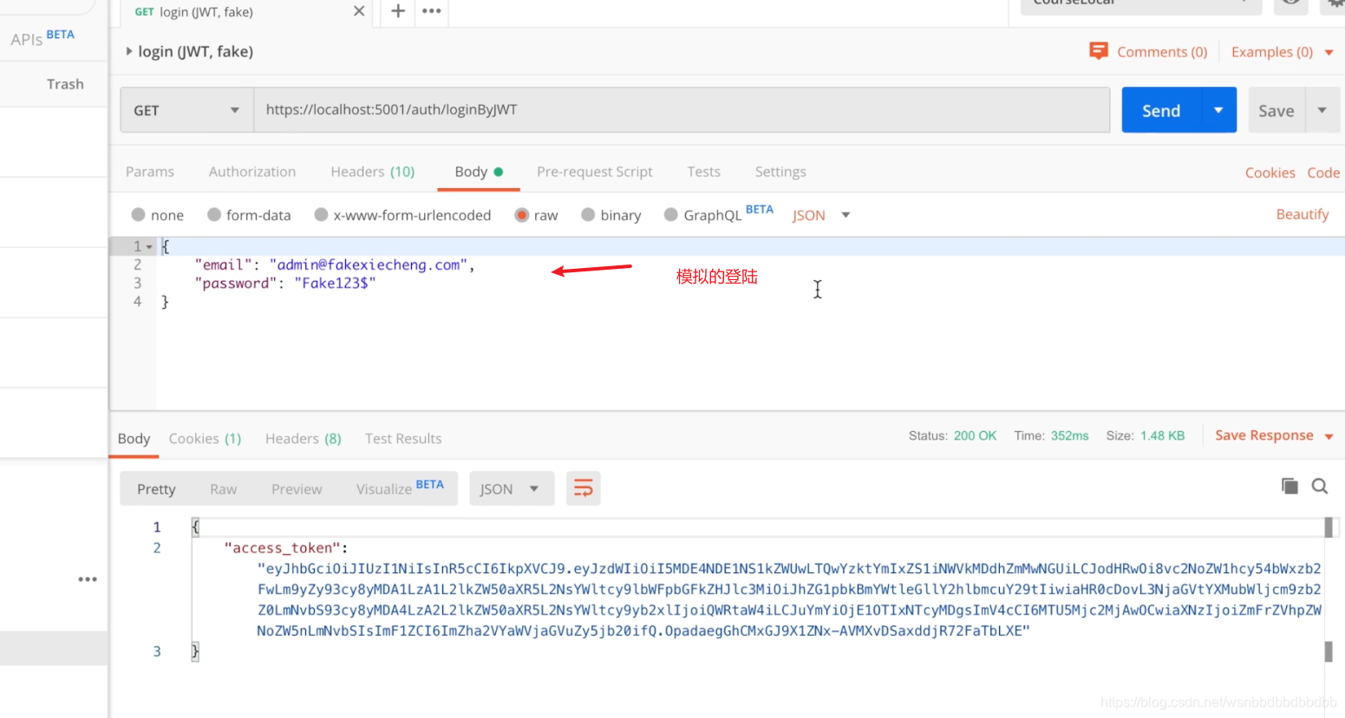
Task: Open sidebar three-dots options menu
Action: click(x=88, y=579)
